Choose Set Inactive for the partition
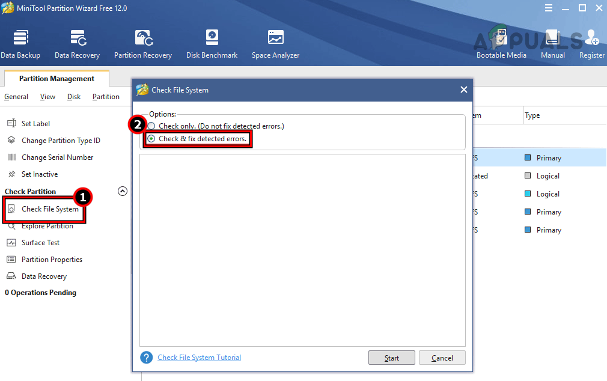This screenshot has width=607, height=381. coord(40,174)
